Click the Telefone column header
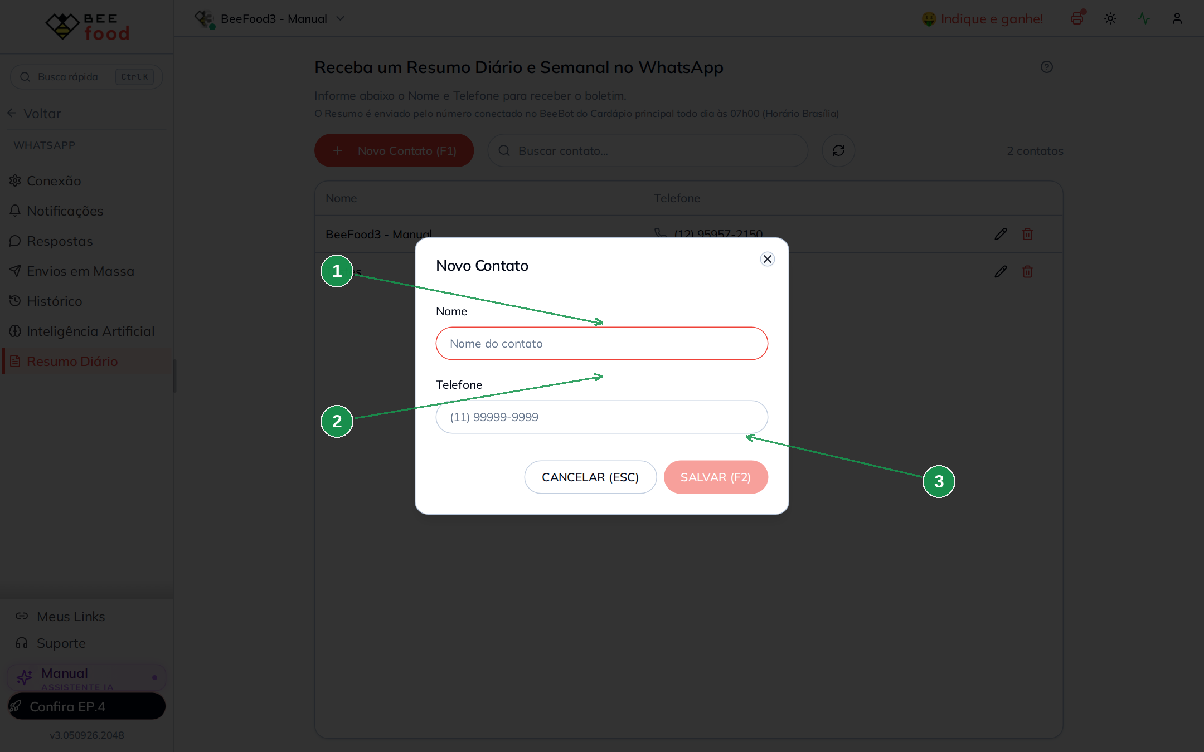Image resolution: width=1204 pixels, height=752 pixels. click(677, 198)
